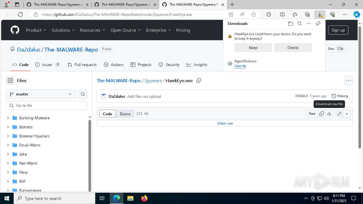Screen dimensions: 363x204
Task: Click the Windows taskbar search box
Action: click(x=54, y=198)
